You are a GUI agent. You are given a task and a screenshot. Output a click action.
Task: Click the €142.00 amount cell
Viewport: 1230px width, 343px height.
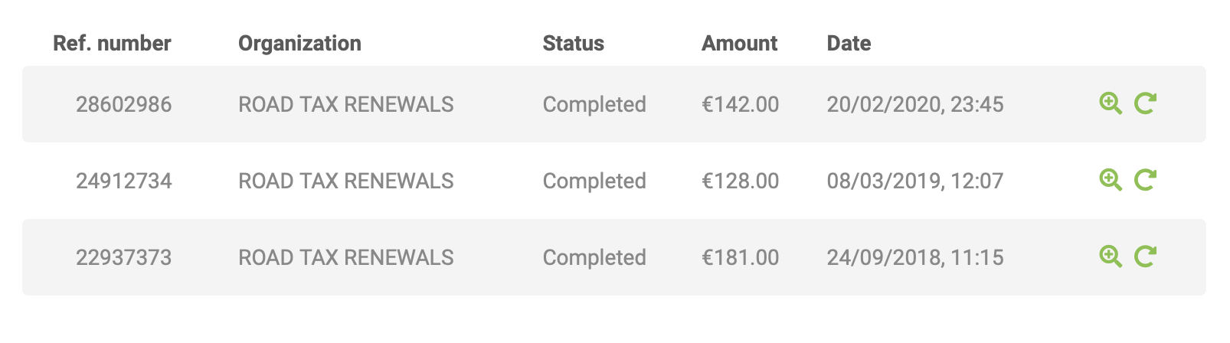pos(741,104)
